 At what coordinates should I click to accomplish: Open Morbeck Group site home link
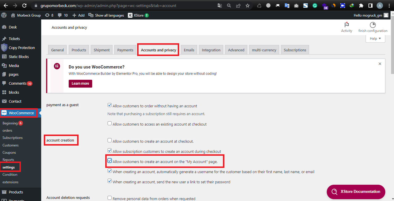click(26, 15)
